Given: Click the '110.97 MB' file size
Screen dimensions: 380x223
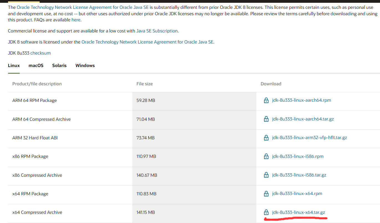Looking at the screenshot, I should [x=146, y=157].
